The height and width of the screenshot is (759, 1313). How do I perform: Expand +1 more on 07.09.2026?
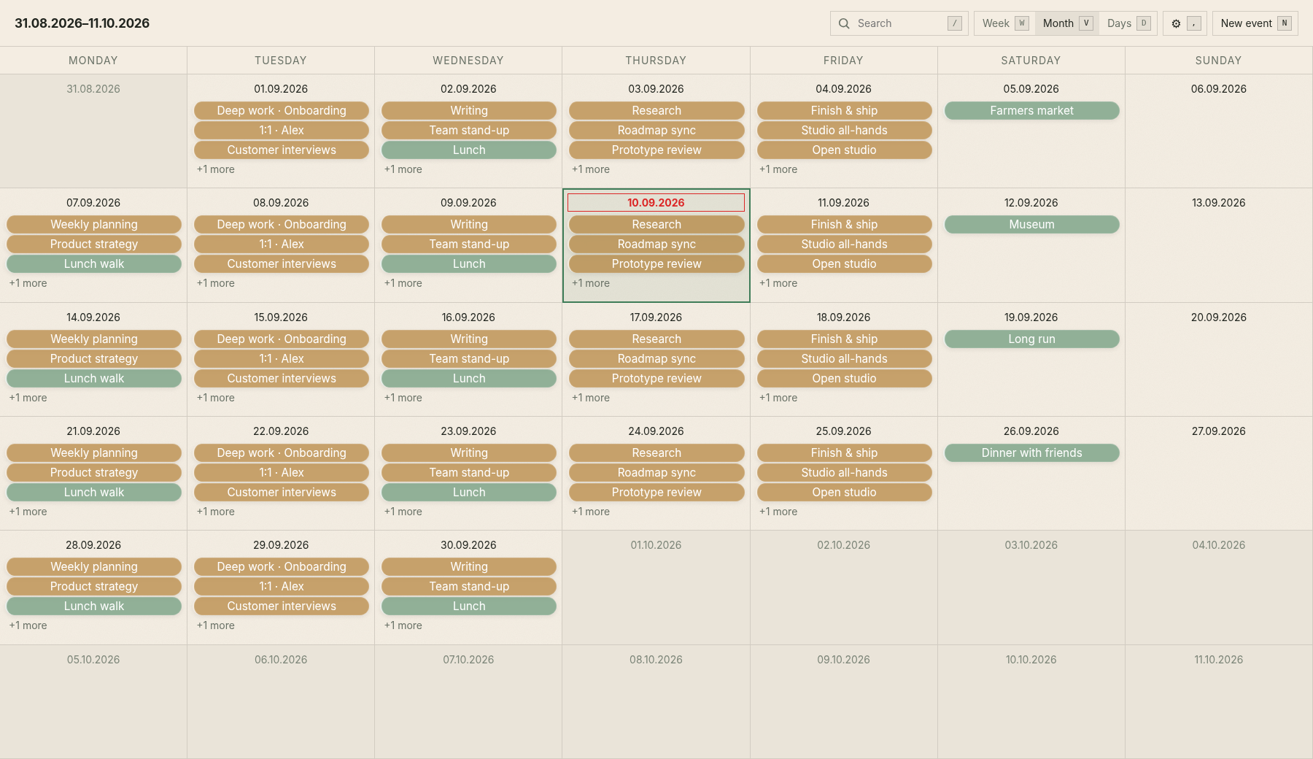(x=28, y=283)
